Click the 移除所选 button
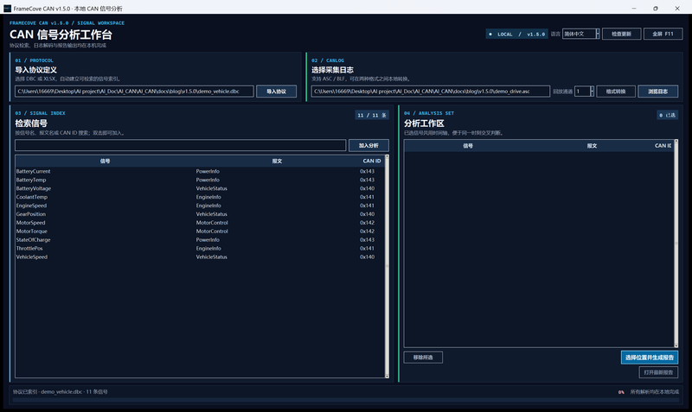This screenshot has width=692, height=412. pyautogui.click(x=423, y=358)
